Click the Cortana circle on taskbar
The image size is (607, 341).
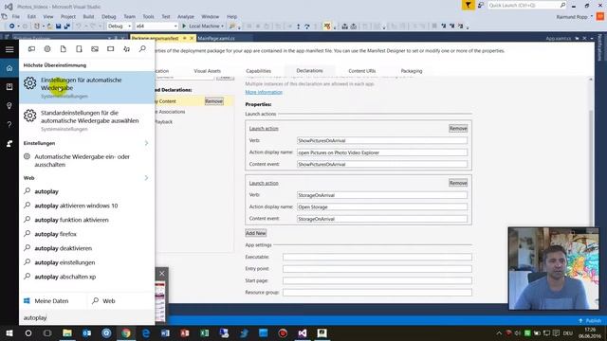(x=28, y=332)
